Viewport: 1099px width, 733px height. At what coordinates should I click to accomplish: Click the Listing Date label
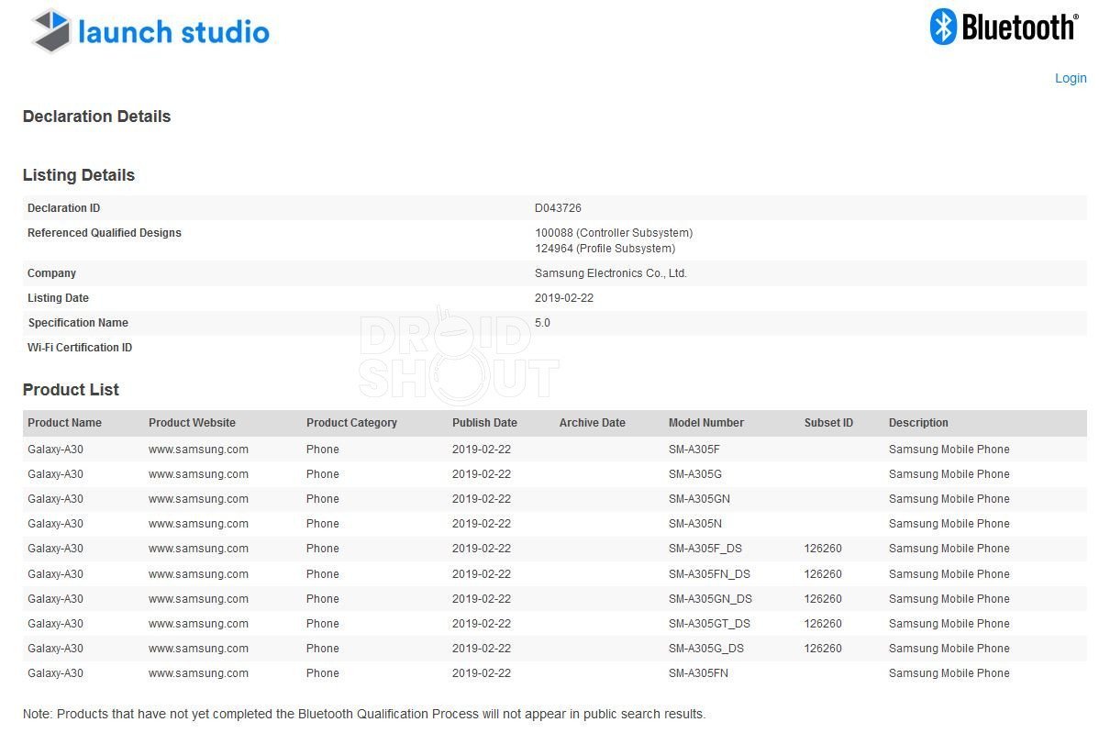pos(58,298)
